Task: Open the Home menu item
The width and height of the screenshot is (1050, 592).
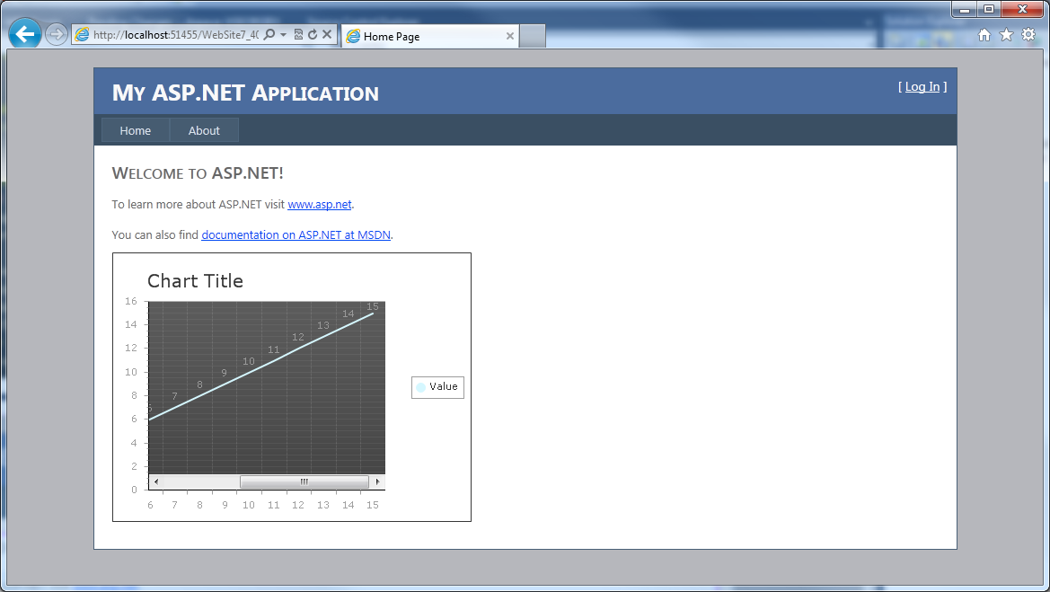Action: point(136,130)
